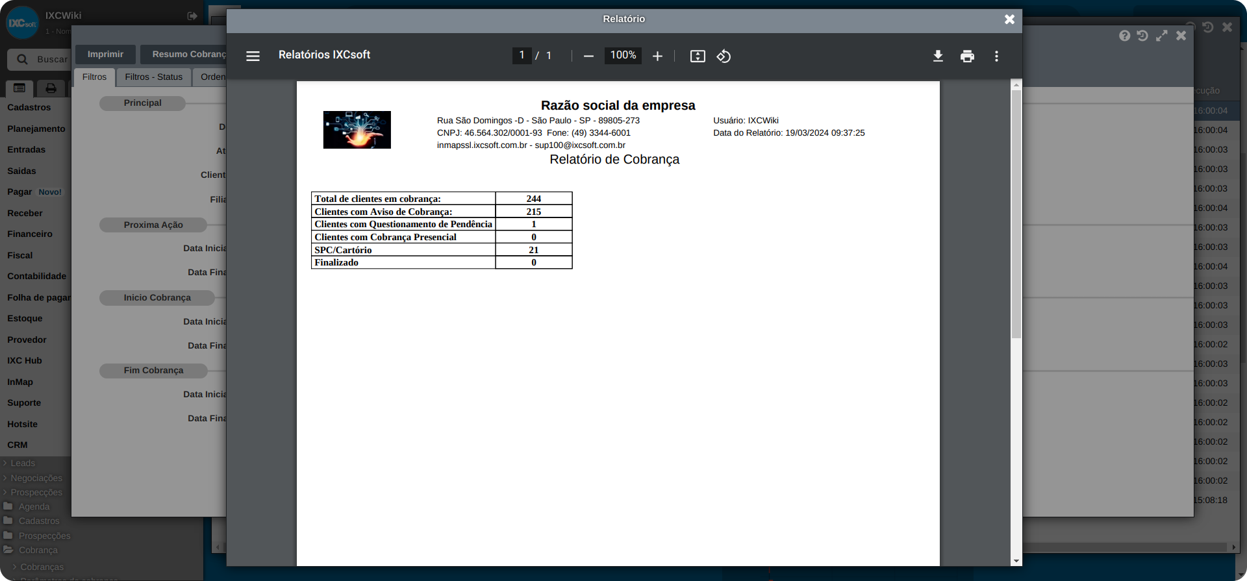Open the Prospecções folder in CRM
This screenshot has width=1247, height=581.
click(x=37, y=536)
